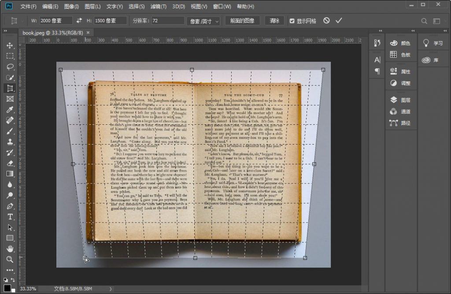Open the 路径 paths panel
This screenshot has height=294, width=451.
401,123
